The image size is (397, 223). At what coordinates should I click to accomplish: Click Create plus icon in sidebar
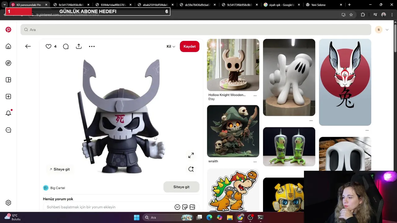tap(8, 97)
